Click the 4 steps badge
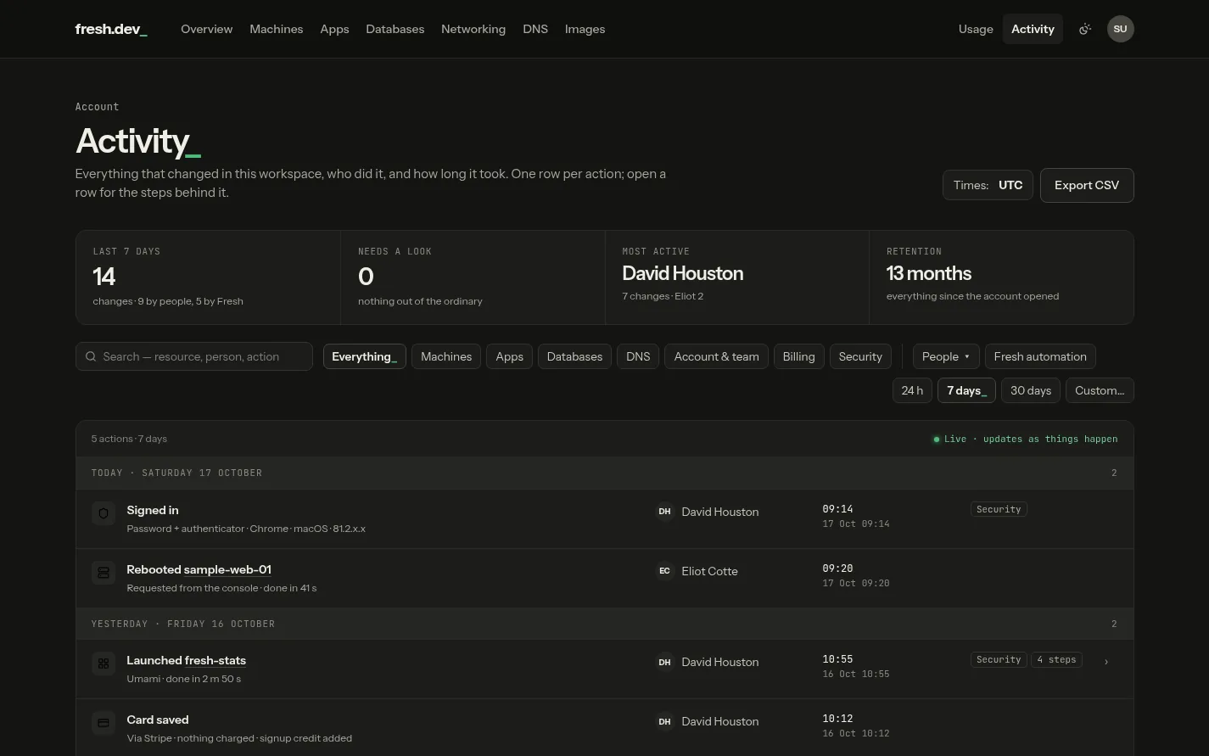Screen dimensions: 1209x756 (1056, 659)
